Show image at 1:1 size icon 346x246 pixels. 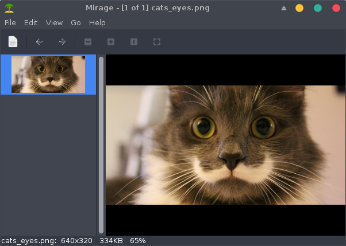[133, 42]
